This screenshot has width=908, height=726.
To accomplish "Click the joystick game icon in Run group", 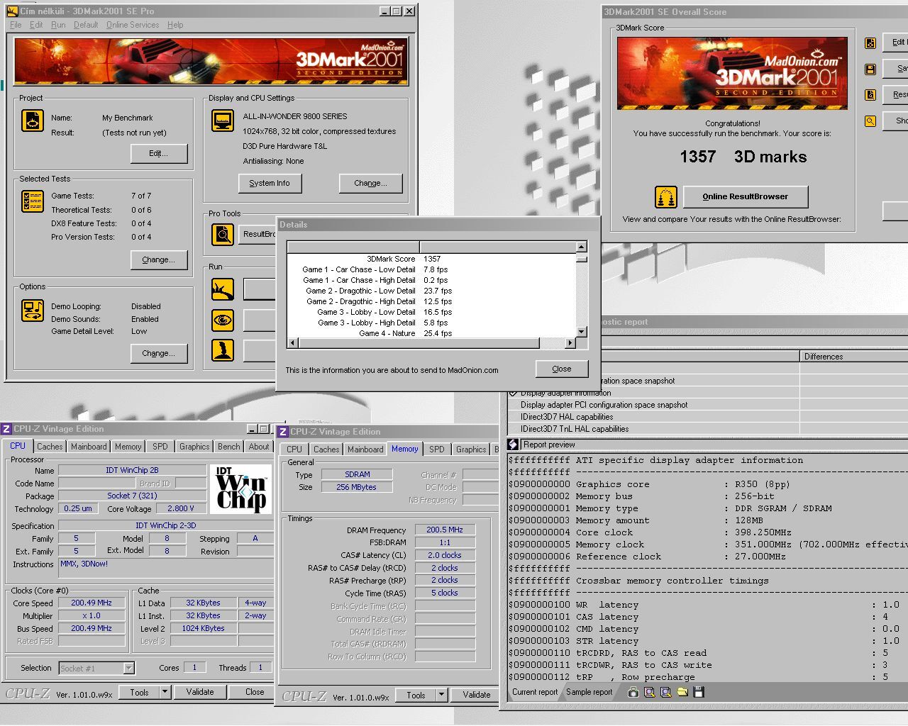I will coord(223,350).
